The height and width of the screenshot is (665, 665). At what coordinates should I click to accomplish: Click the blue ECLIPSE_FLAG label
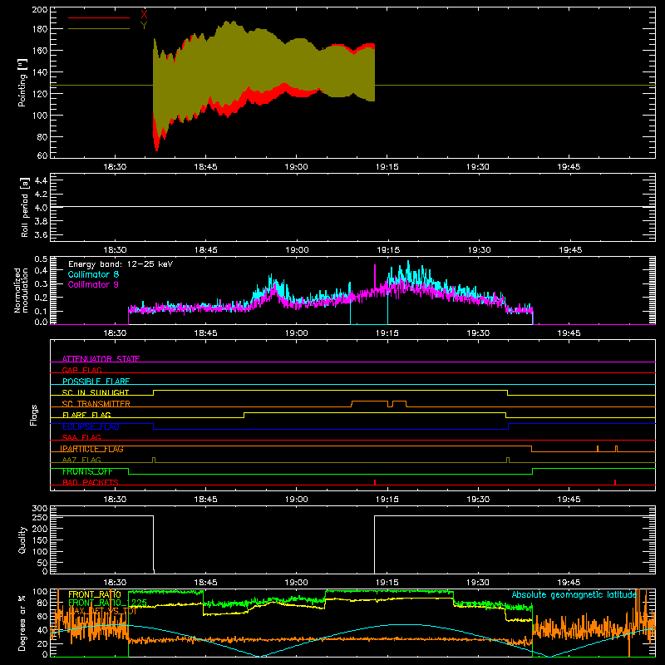[91, 426]
